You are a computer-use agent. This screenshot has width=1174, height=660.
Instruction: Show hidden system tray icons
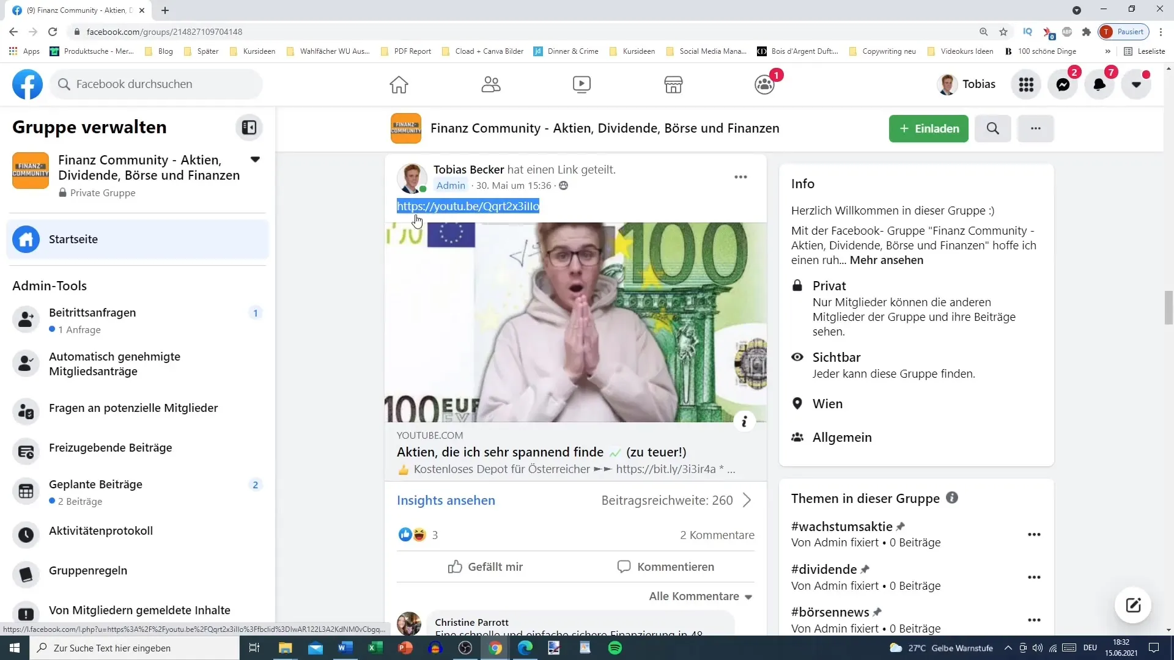point(1008,648)
